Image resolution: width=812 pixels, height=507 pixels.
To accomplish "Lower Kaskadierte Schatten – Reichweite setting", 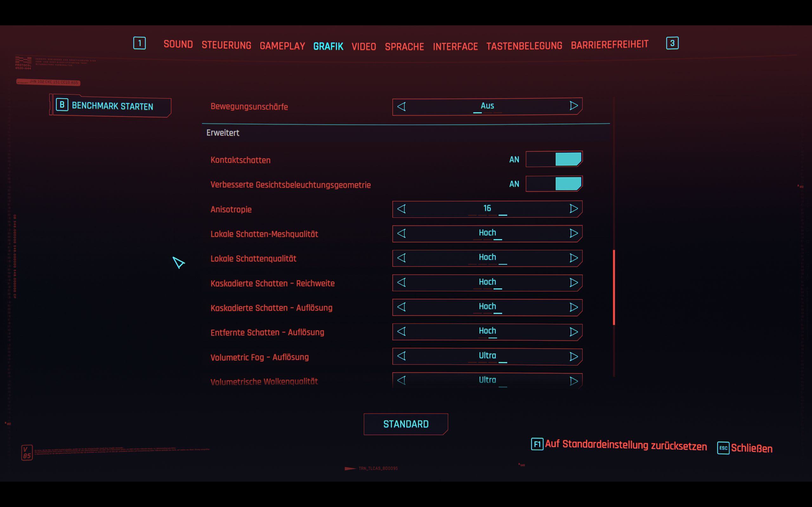I will [401, 283].
